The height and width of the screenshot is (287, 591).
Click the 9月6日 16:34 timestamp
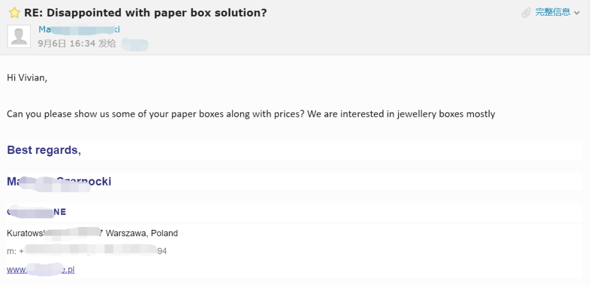66,43
